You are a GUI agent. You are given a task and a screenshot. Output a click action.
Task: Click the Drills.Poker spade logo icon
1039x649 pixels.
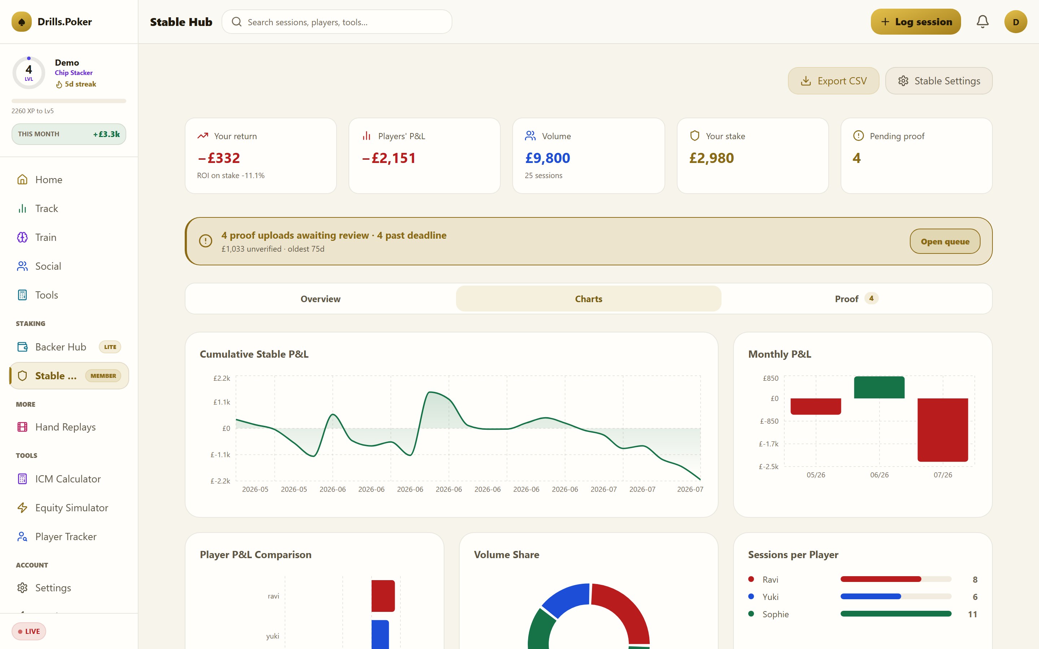pos(22,22)
